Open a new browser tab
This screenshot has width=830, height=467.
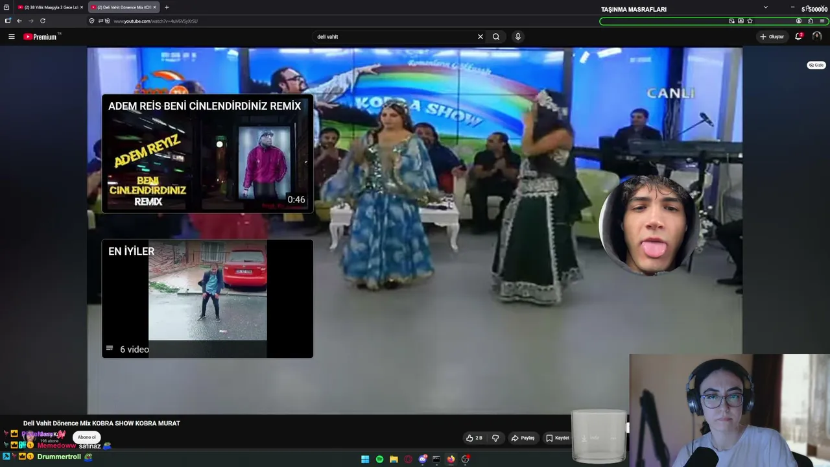167,7
